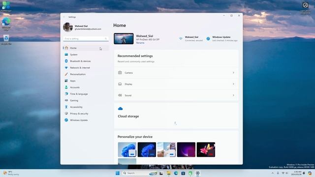This screenshot has width=315, height=177.
Task: Launch Microsoft Edge from the taskbar
Action: point(176,173)
